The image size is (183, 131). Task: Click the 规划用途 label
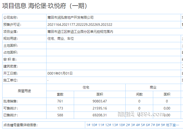coord(11,38)
